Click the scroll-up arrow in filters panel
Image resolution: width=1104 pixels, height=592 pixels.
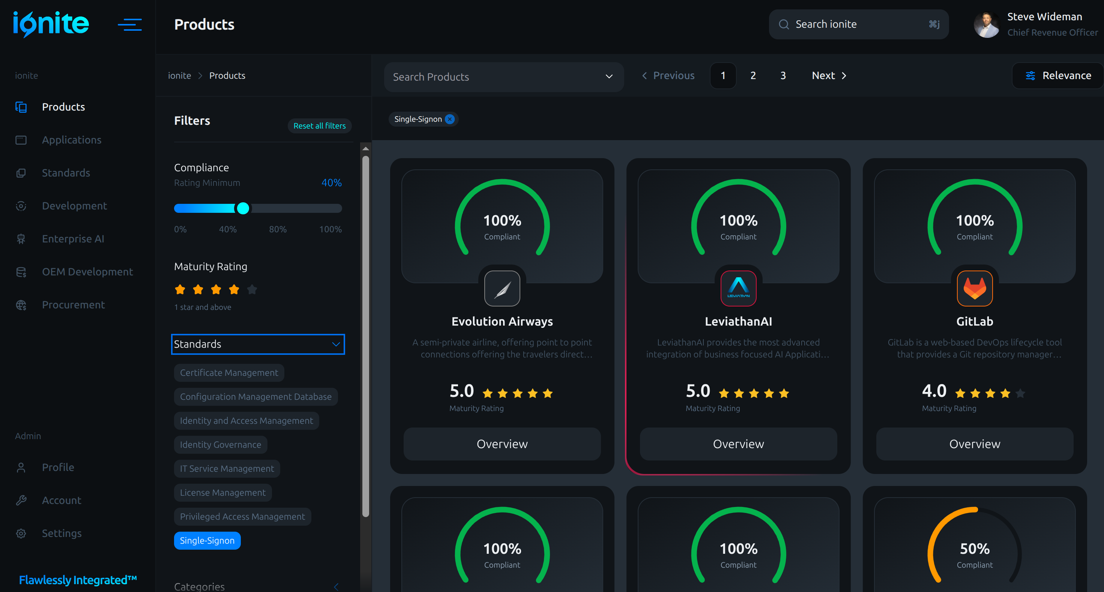[x=366, y=148]
